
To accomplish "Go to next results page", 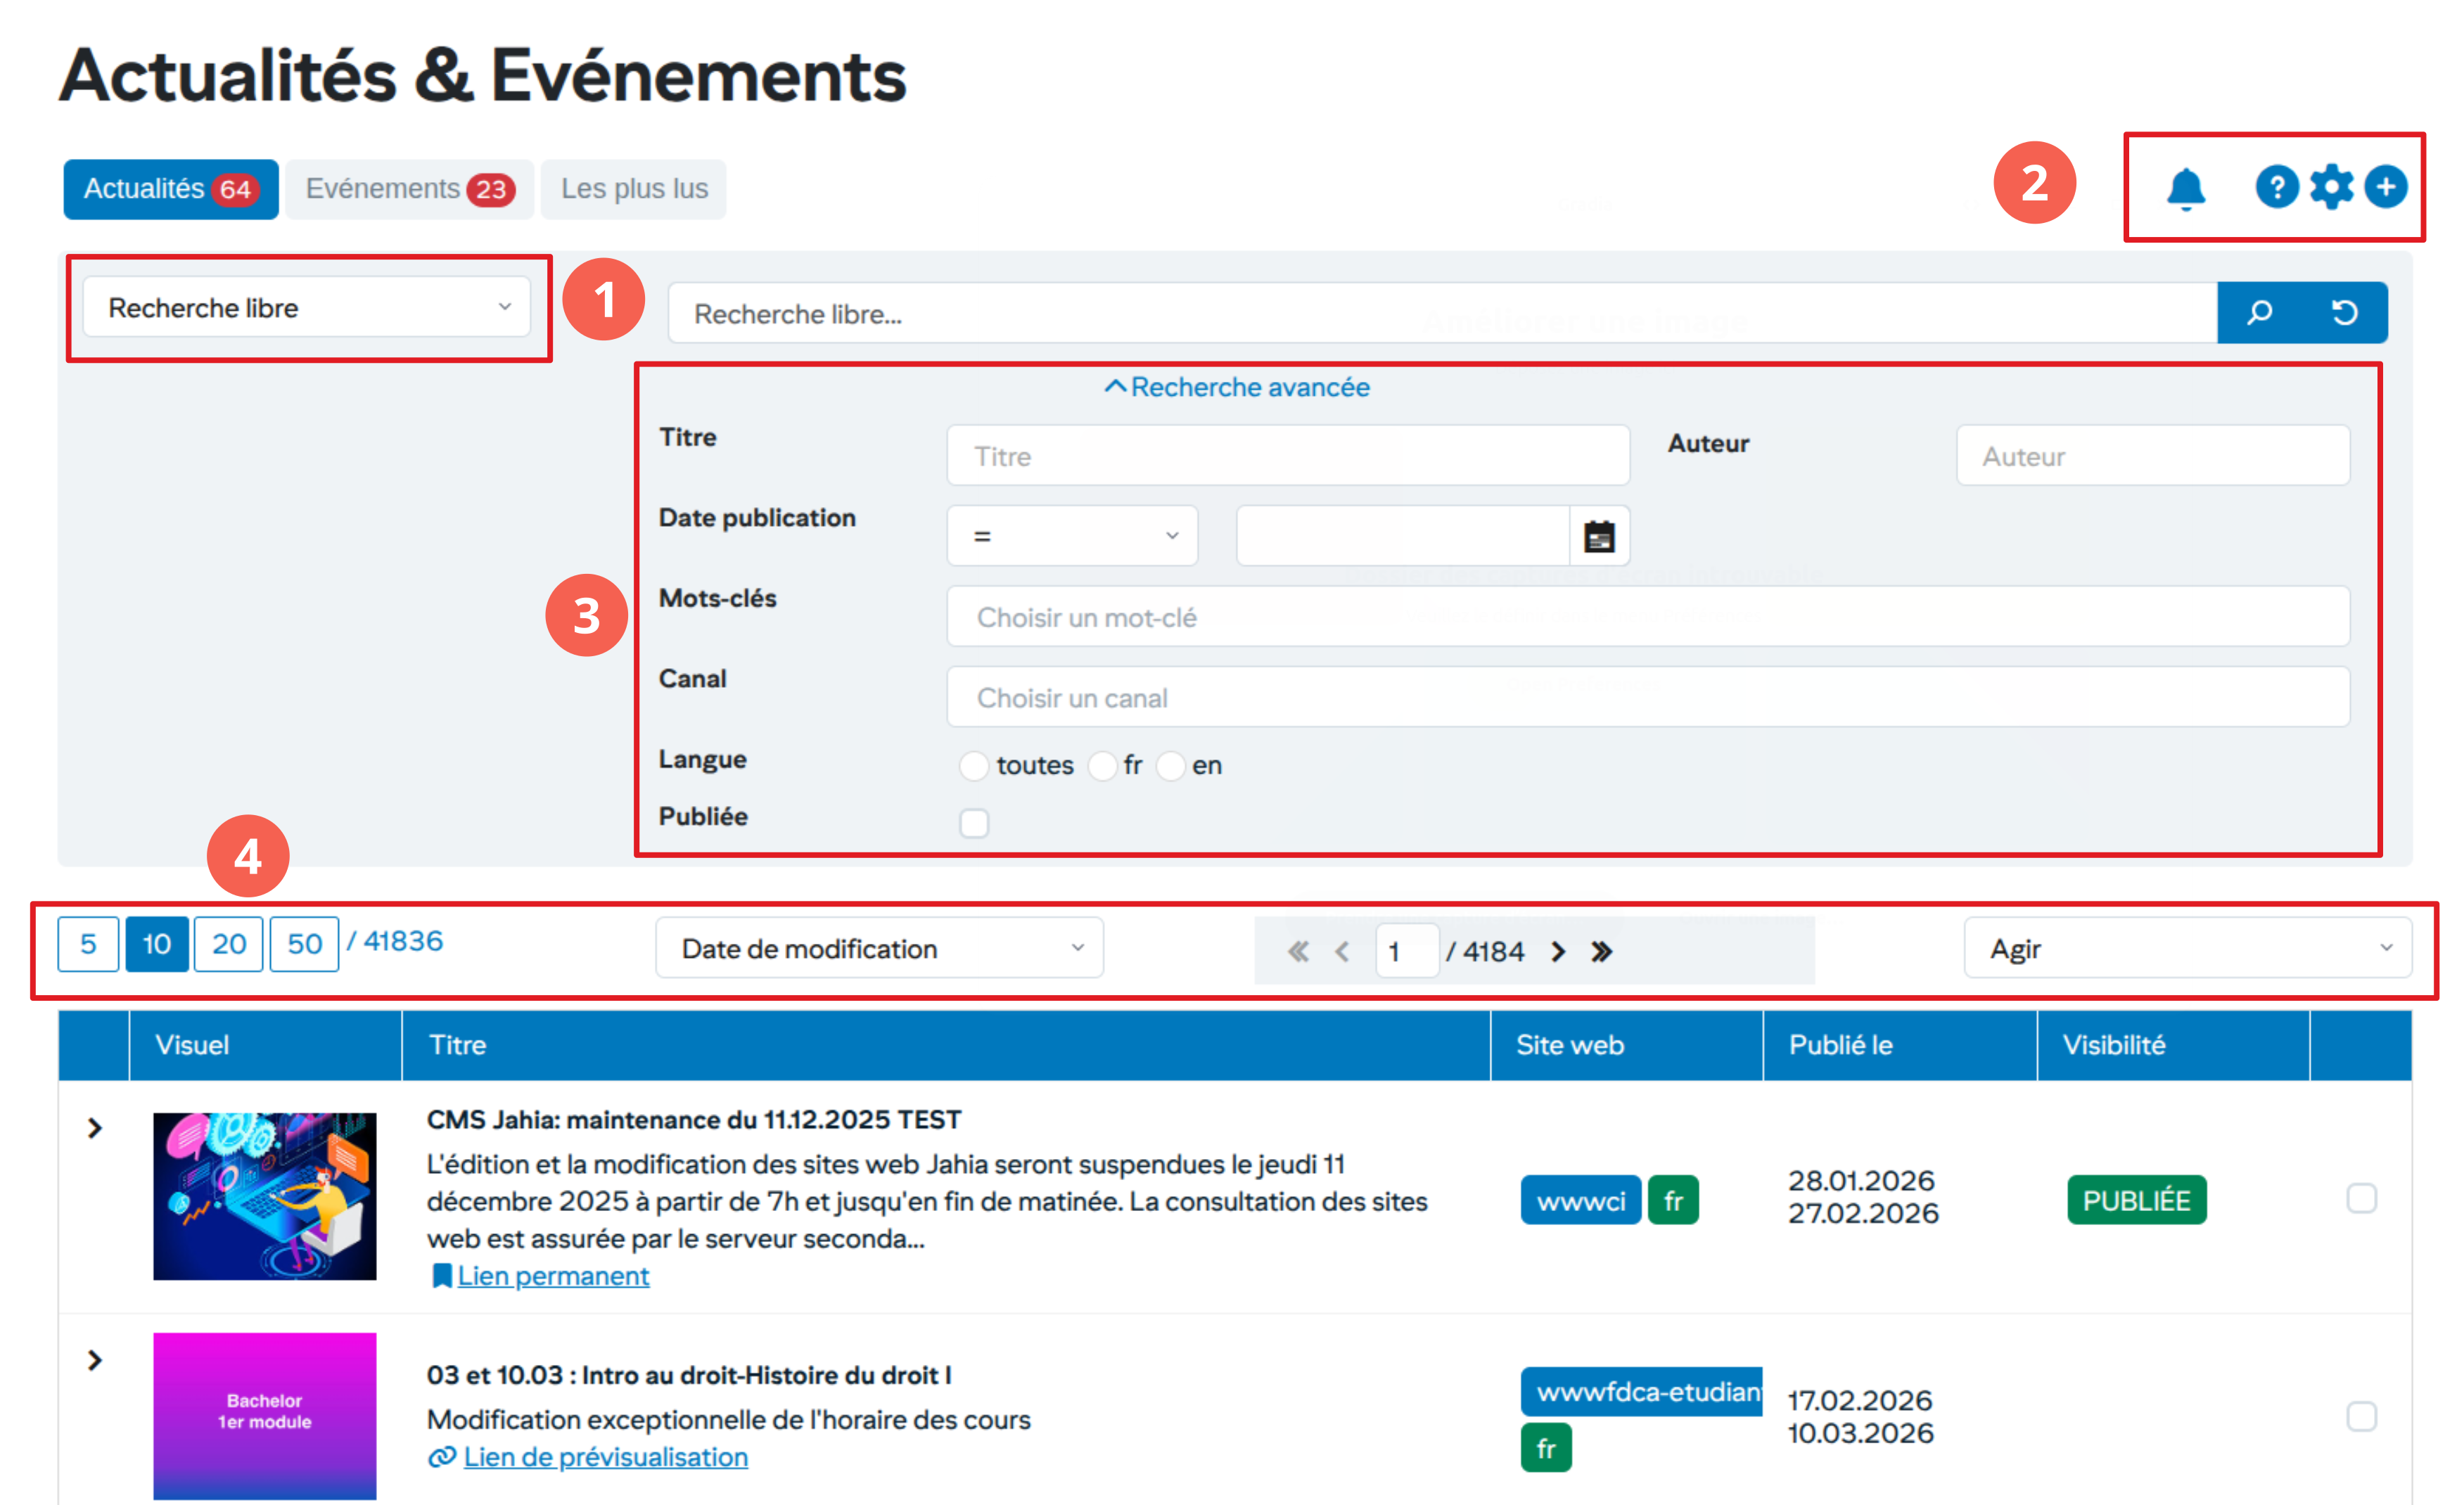I will [x=1558, y=951].
